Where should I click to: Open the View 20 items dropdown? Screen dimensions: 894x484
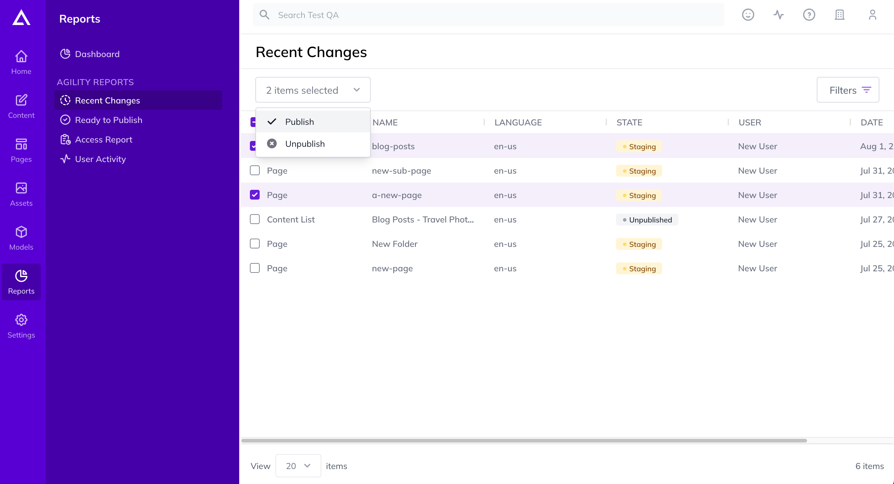click(298, 466)
